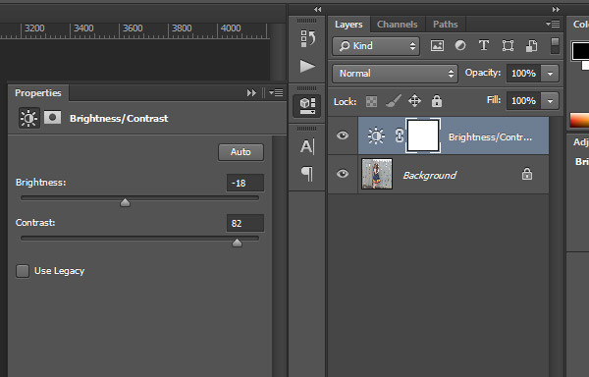The image size is (589, 377).
Task: Filter layers by pixel layer icon
Action: tap(437, 46)
